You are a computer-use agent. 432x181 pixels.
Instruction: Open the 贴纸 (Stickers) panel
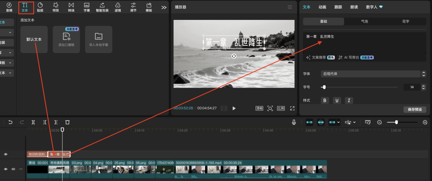click(40, 7)
